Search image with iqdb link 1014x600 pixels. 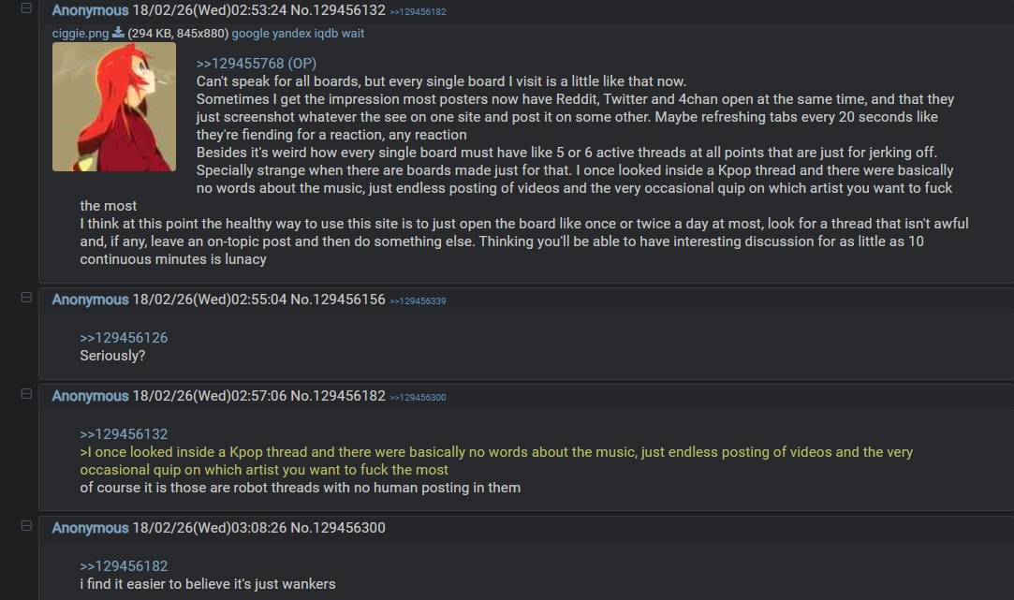(326, 33)
